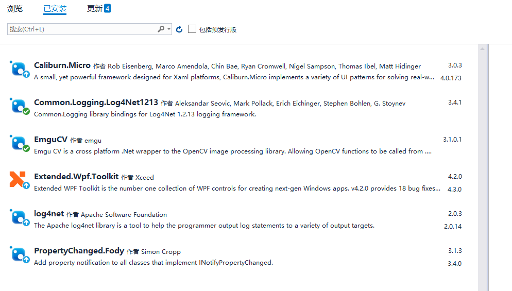Click log4net available version 2.0.14
Viewport: 512px width, 291px height.
coord(453,226)
